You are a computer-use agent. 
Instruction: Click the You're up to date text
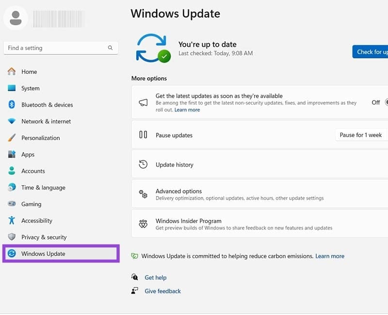pos(208,44)
